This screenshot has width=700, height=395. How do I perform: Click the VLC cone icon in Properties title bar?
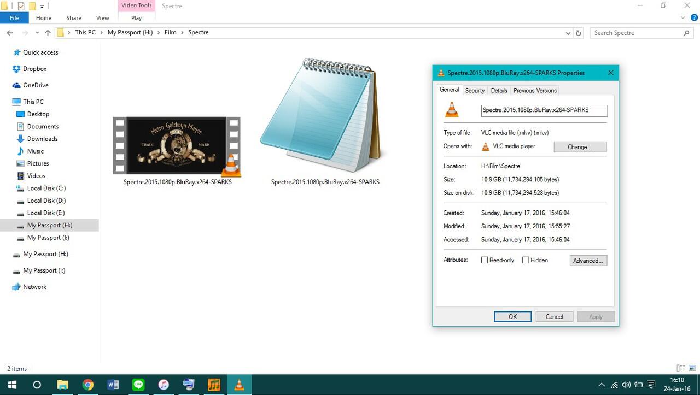(441, 73)
